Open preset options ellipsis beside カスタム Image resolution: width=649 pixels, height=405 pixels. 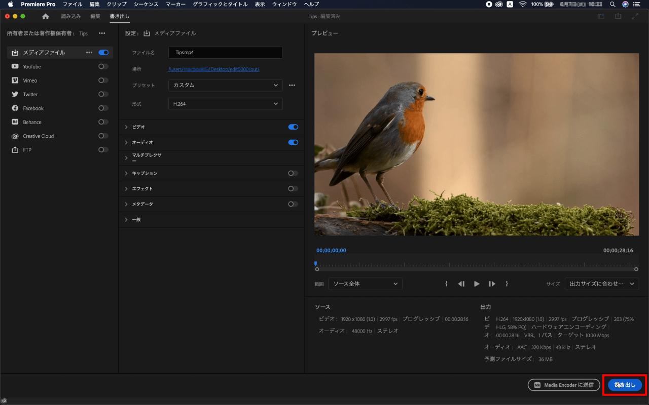click(x=292, y=85)
